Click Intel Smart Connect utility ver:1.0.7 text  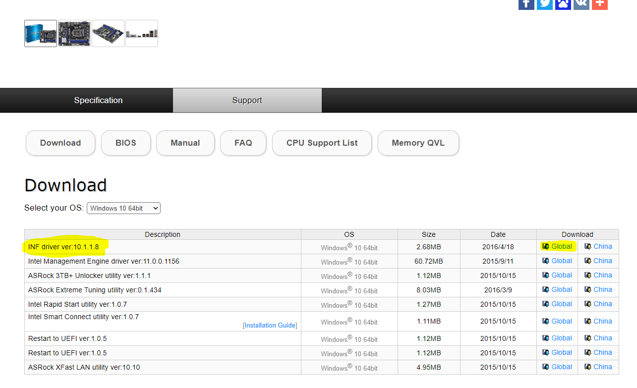(83, 317)
